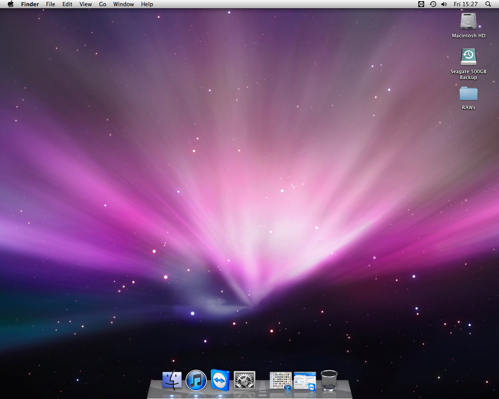Open the Window menu
The height and width of the screenshot is (399, 499).
(124, 4)
